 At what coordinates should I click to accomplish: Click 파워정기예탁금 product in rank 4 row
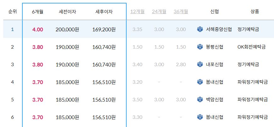tap(253, 82)
